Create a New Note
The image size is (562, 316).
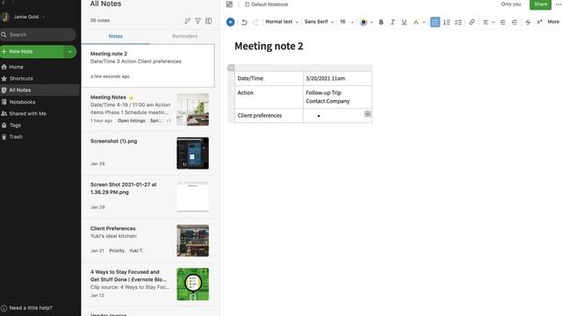pyautogui.click(x=32, y=52)
